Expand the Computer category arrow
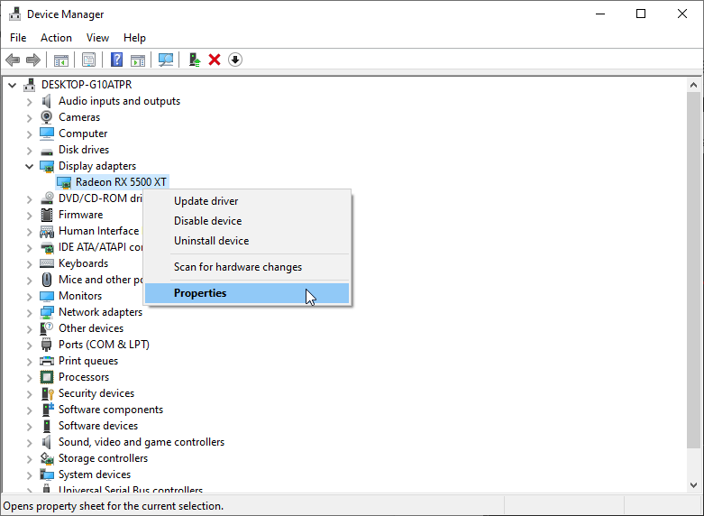704x516 pixels. [29, 134]
